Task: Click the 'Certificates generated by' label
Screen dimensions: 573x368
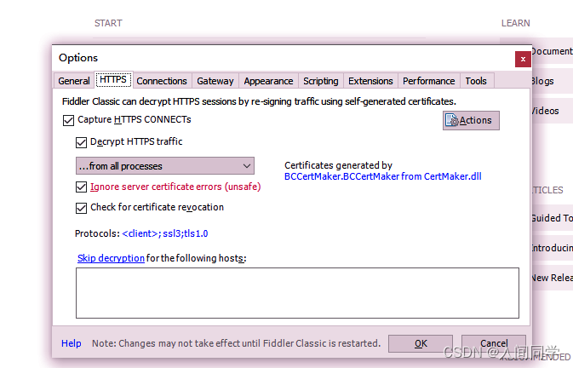Action: point(338,165)
